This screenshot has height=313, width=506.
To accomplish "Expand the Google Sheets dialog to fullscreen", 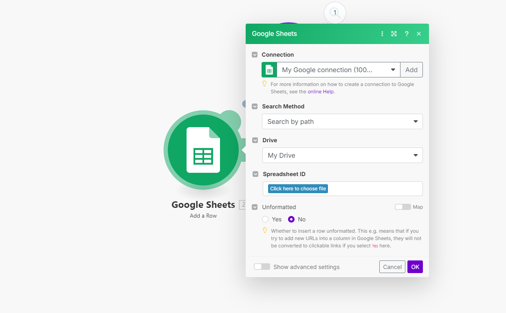I will point(394,34).
